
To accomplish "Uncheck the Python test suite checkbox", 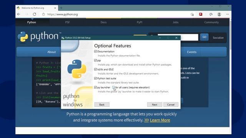I will (95, 78).
